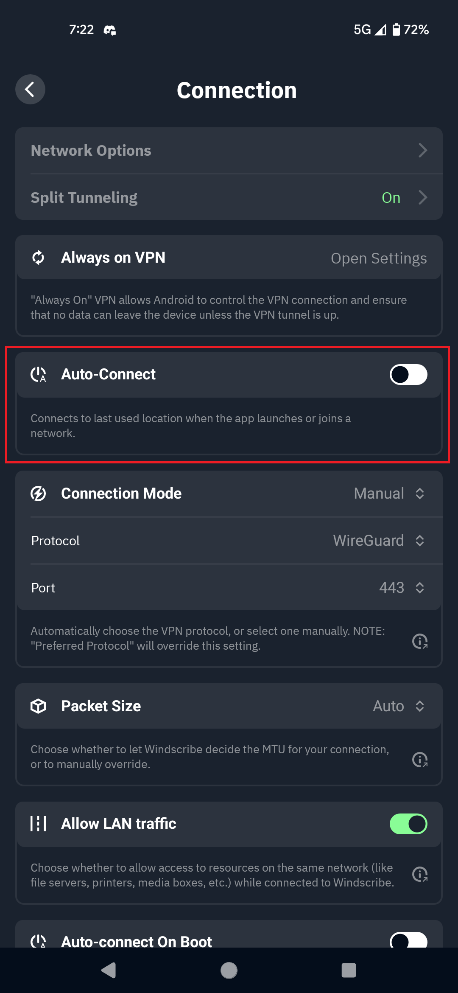
Task: Tap the Packet Size cube icon
Action: [38, 706]
